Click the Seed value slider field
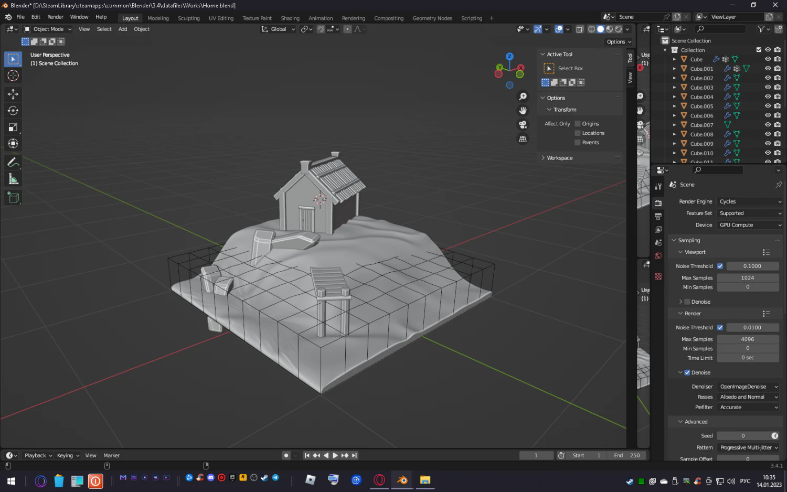Screen dimensions: 787x492 (x=743, y=435)
